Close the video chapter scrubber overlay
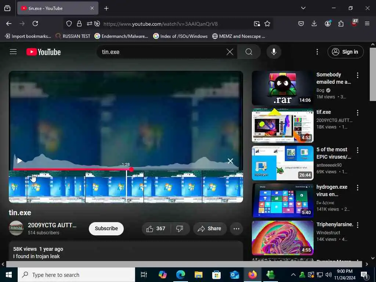The image size is (376, 282). pyautogui.click(x=230, y=161)
